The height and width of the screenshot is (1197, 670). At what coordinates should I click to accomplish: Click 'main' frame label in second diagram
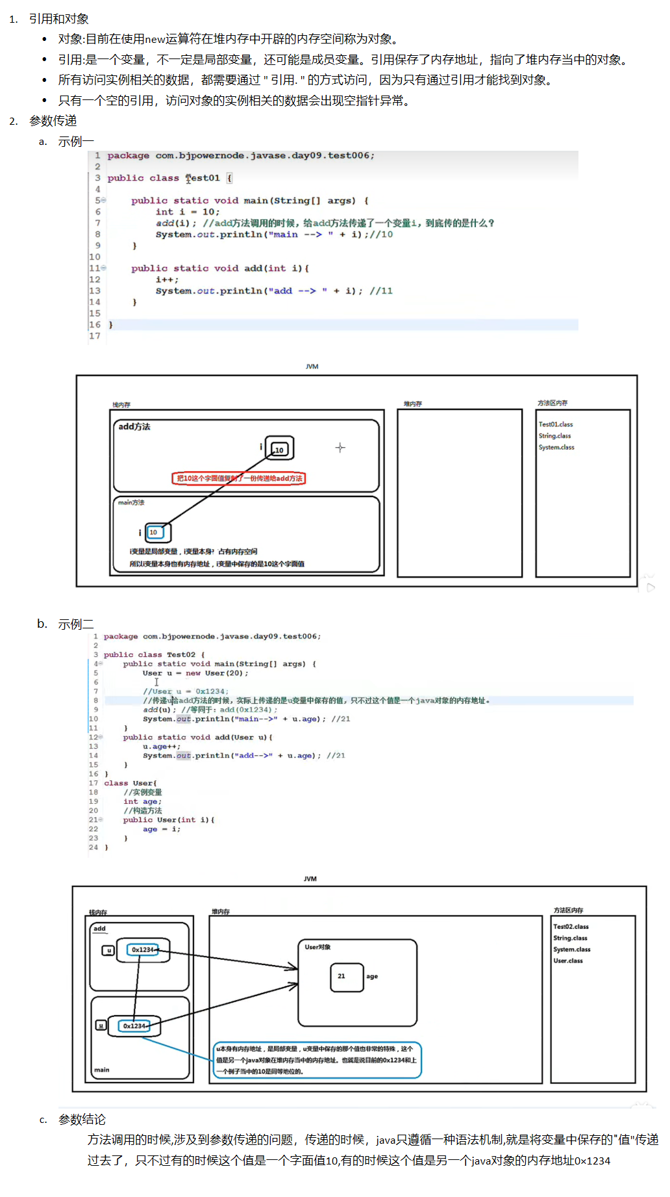pos(102,1070)
